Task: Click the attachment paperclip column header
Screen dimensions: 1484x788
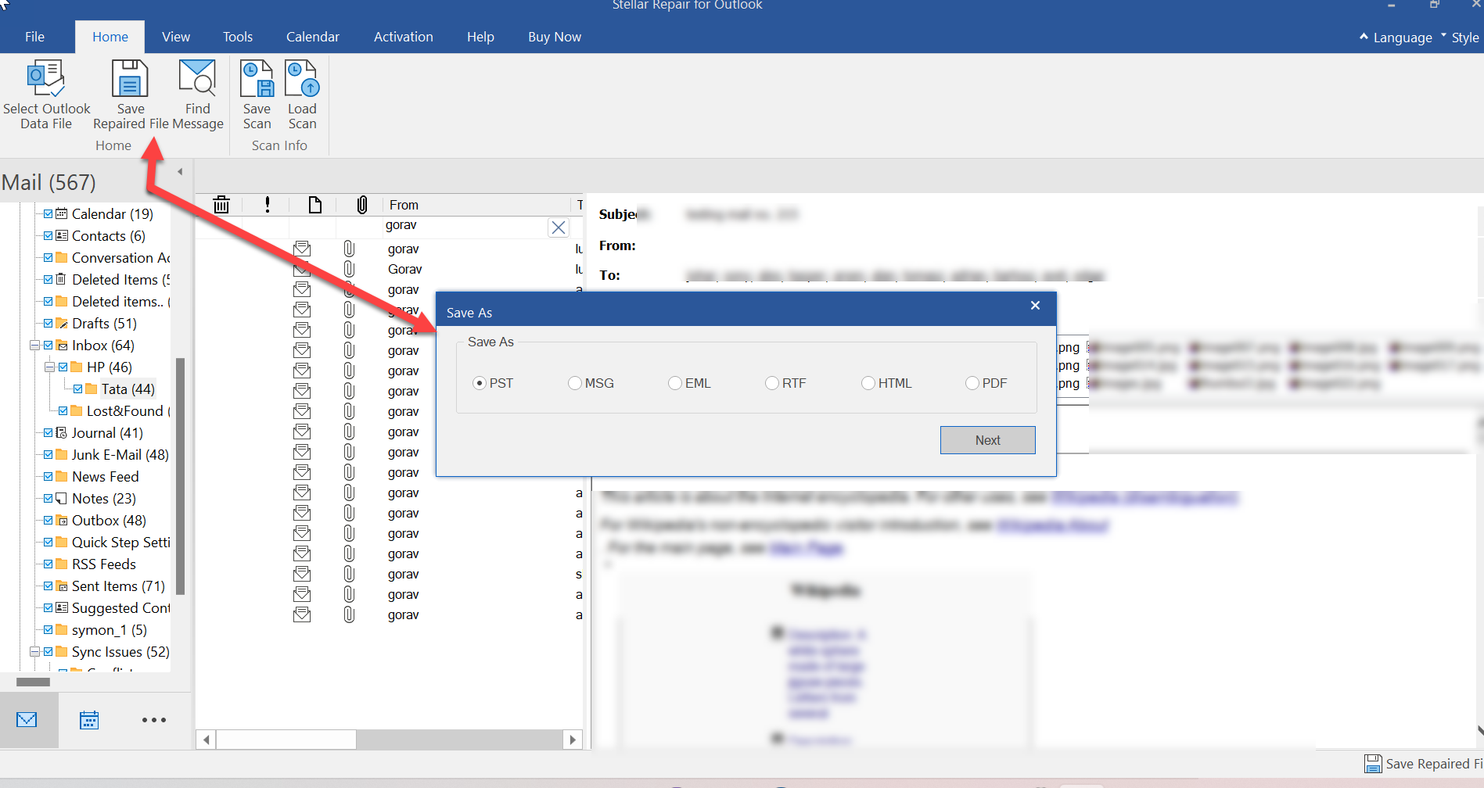Action: point(361,205)
